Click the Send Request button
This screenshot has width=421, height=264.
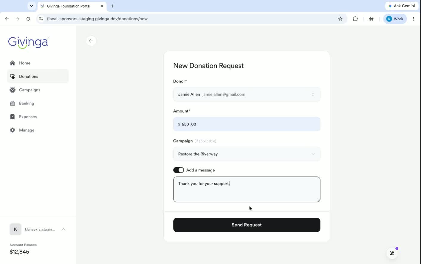point(247,225)
